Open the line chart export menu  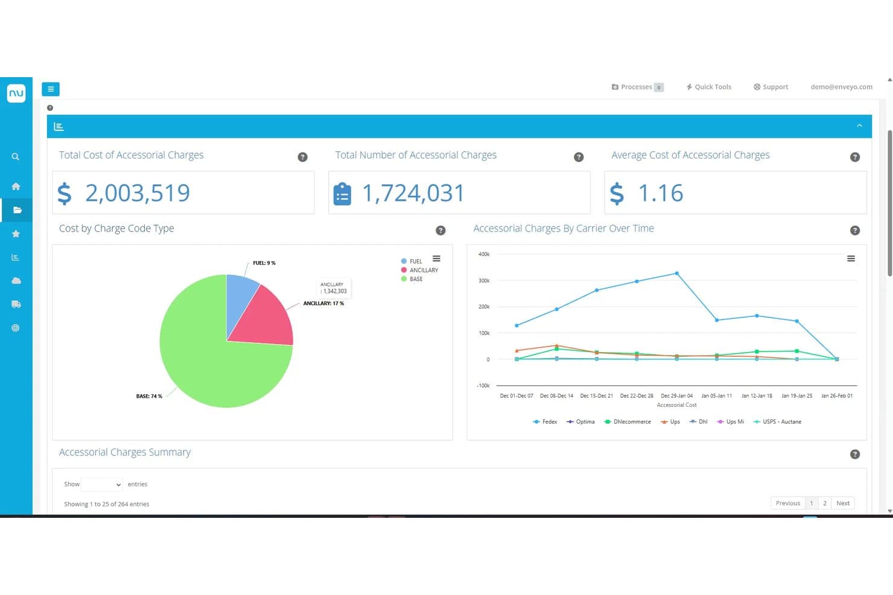point(851,259)
